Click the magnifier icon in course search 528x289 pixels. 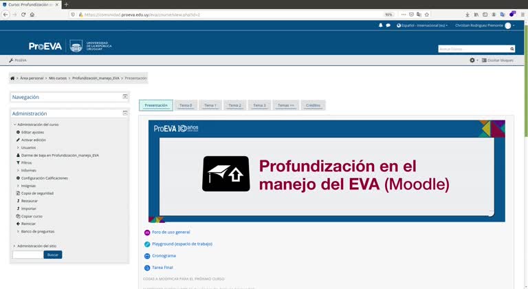(511, 49)
